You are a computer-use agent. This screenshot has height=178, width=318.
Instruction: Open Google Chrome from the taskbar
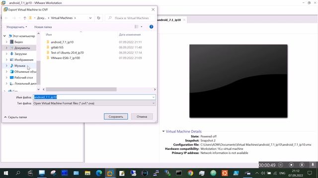190,173
